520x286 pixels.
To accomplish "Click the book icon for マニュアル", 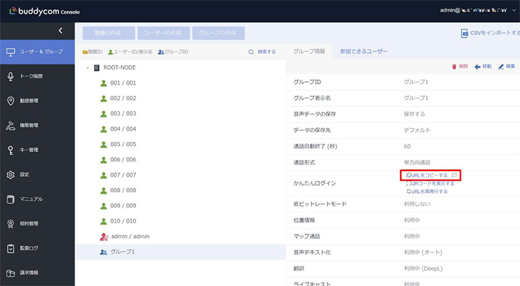I will pyautogui.click(x=10, y=199).
